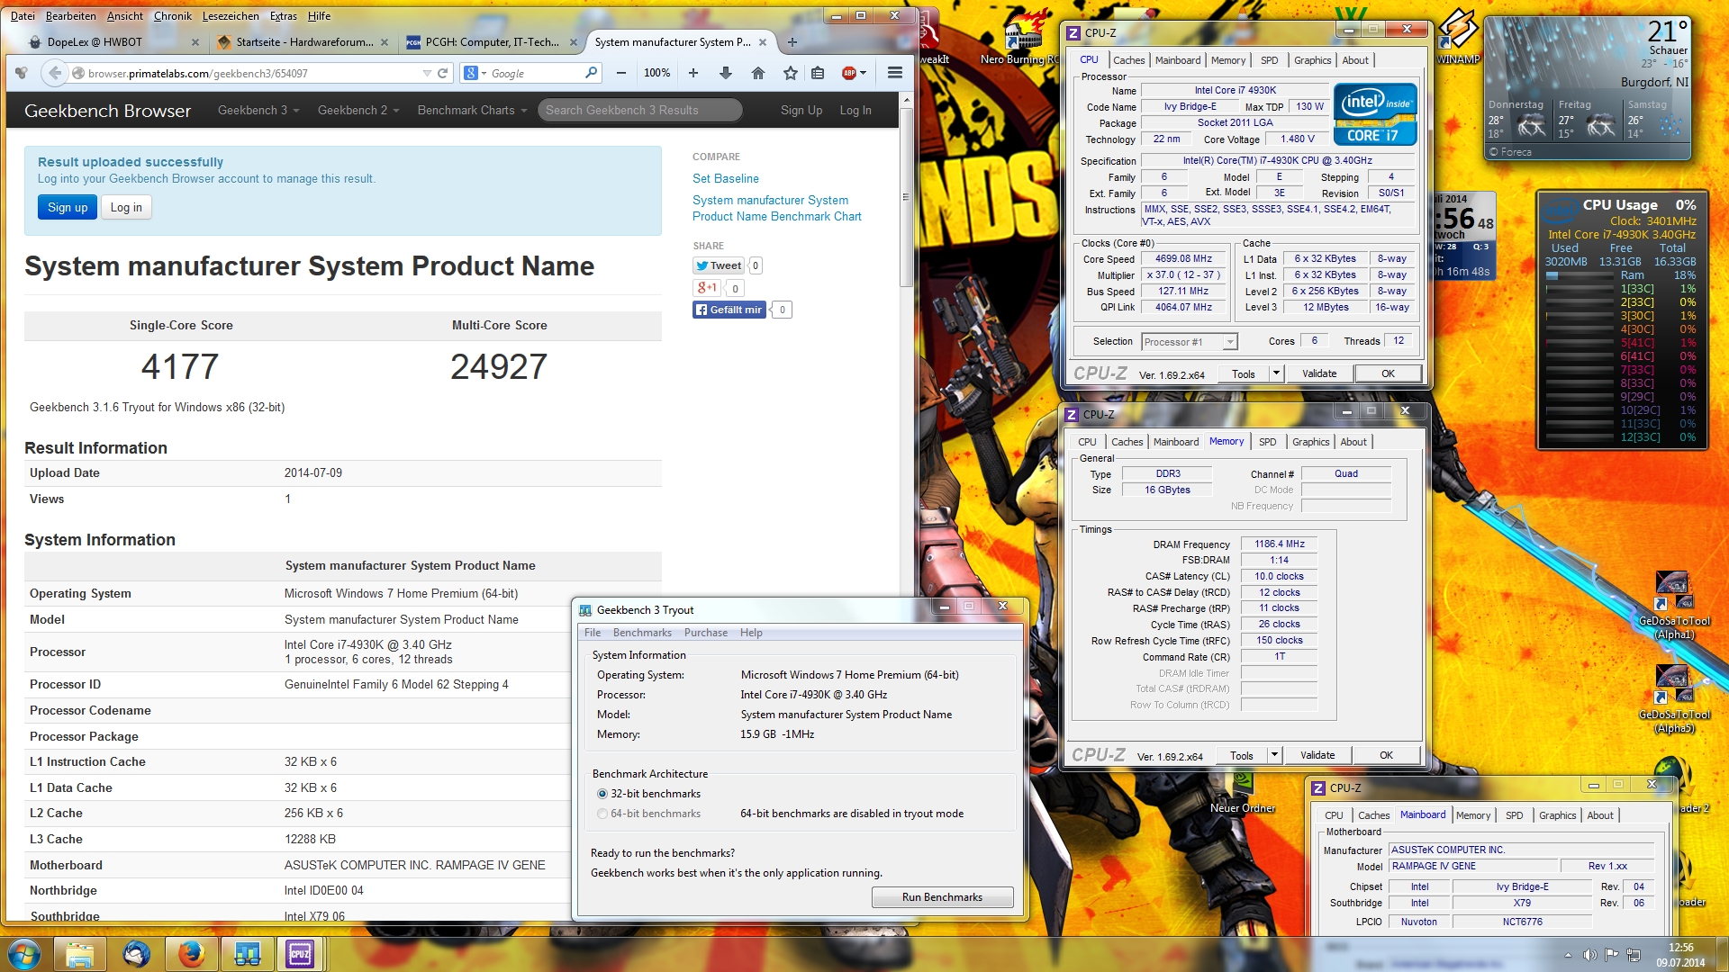Open Tools dropdown arrow in top CPU-Z window
1729x972 pixels.
[1276, 373]
